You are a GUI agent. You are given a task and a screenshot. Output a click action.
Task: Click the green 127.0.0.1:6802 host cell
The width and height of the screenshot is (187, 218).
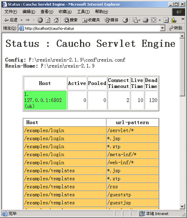(45, 100)
